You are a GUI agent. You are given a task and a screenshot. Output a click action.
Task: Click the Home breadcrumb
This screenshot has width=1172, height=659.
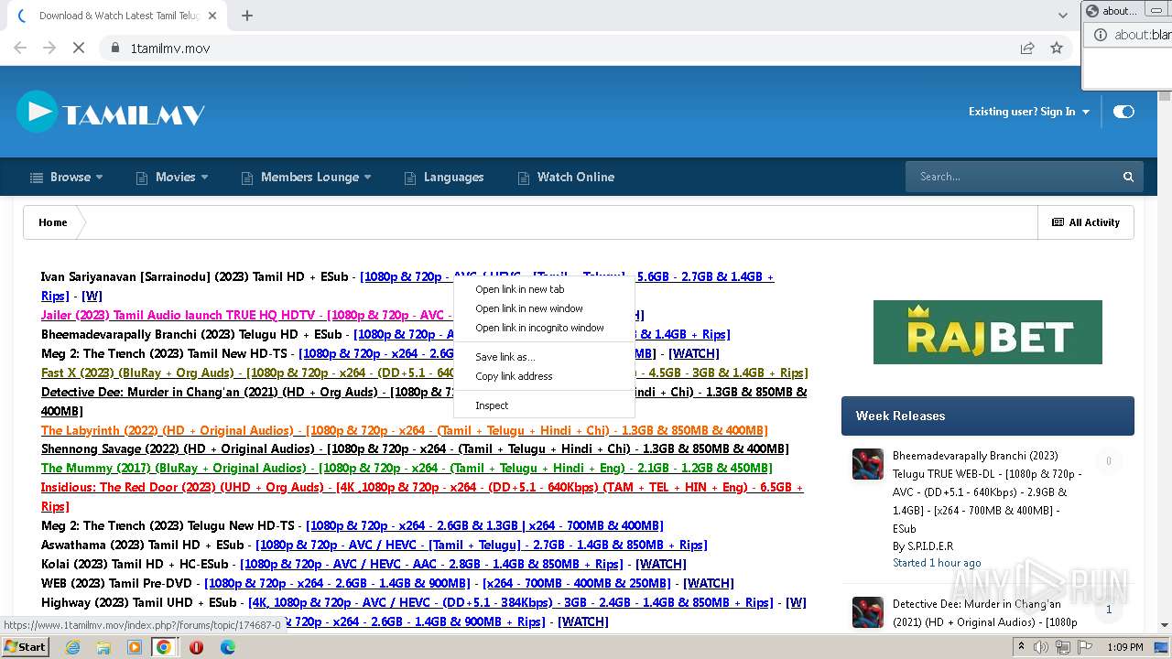coord(53,222)
